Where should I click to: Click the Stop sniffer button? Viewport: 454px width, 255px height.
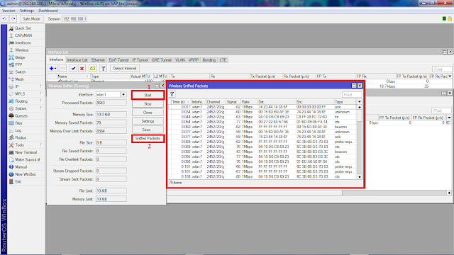point(148,104)
